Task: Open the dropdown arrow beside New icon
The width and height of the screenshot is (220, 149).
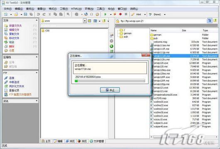Action: coord(11,14)
